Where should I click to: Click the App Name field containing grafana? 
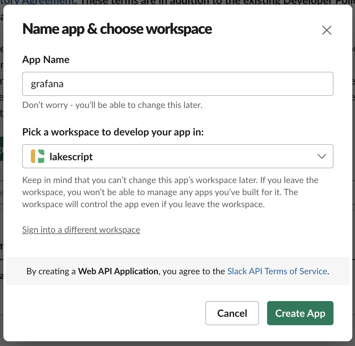tap(178, 84)
